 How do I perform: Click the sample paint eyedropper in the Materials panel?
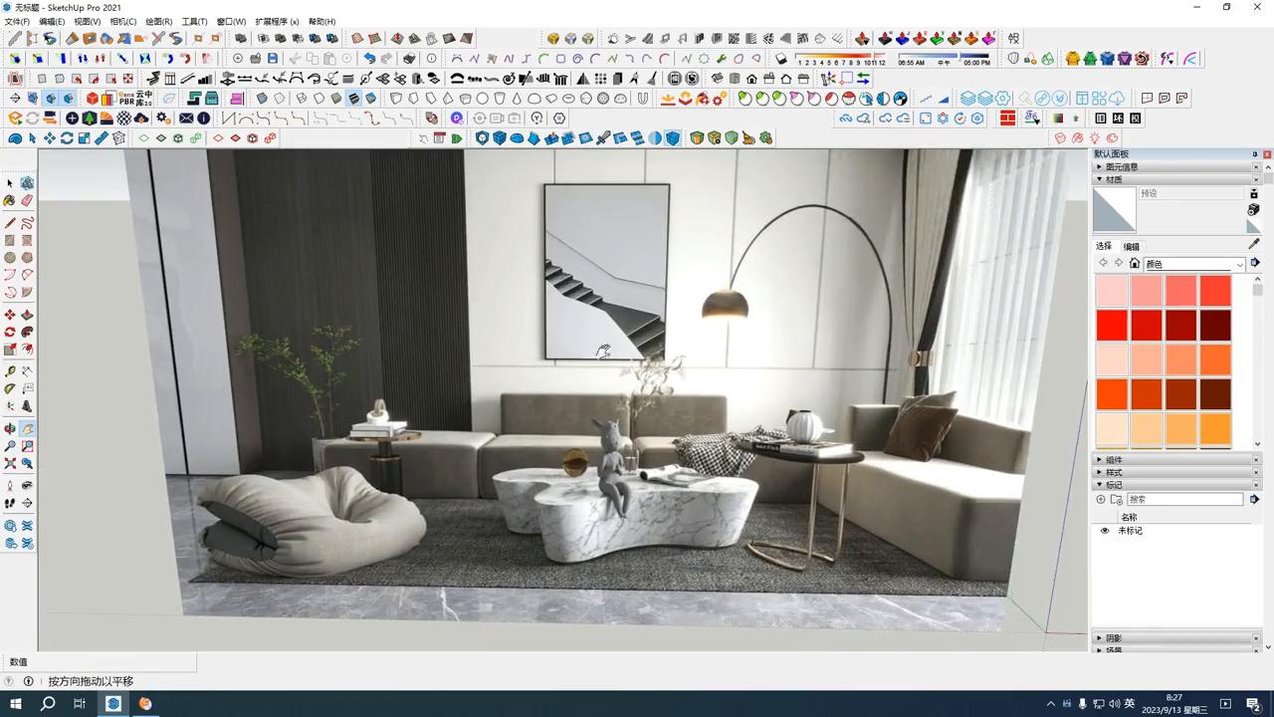pos(1252,244)
